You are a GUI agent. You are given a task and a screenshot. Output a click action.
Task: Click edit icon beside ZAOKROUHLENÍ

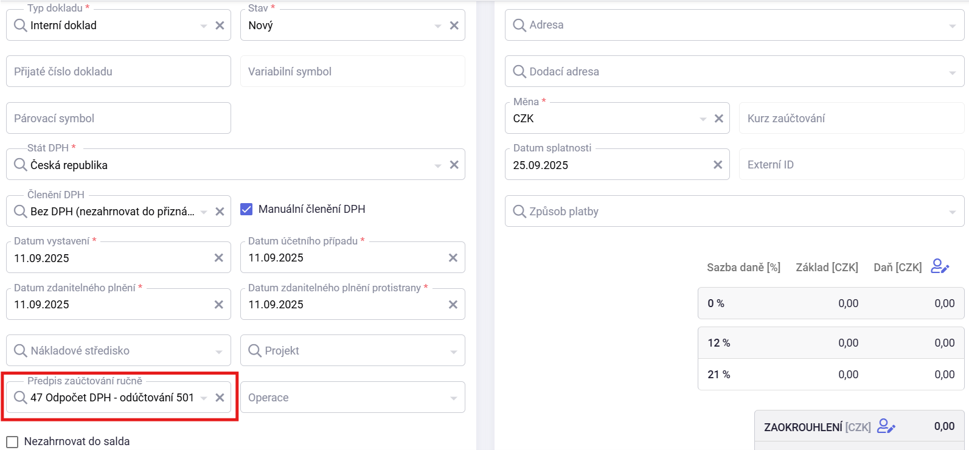886,426
